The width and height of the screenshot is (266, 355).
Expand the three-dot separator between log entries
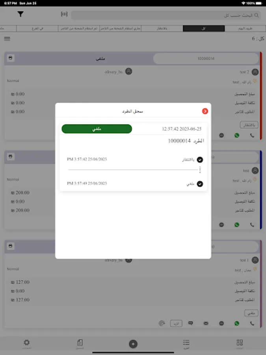[200, 170]
